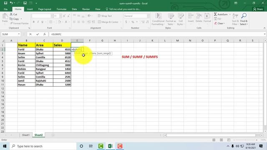Increase font size with the larger A icon
Screen dimensions: 267x150
64,16
